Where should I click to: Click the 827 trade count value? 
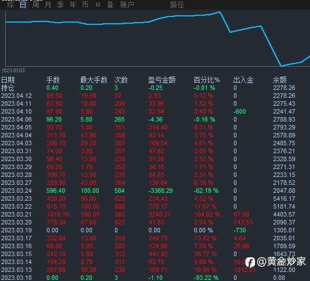[x=120, y=222]
